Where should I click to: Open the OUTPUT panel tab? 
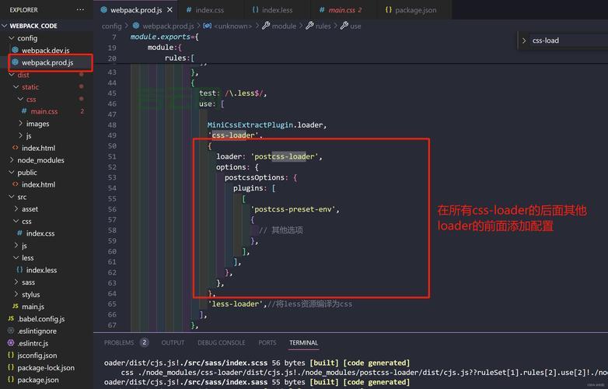[173, 343]
